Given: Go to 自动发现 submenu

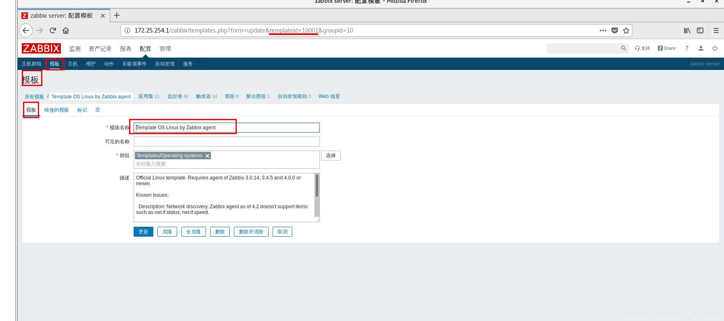Looking at the screenshot, I should (x=165, y=64).
